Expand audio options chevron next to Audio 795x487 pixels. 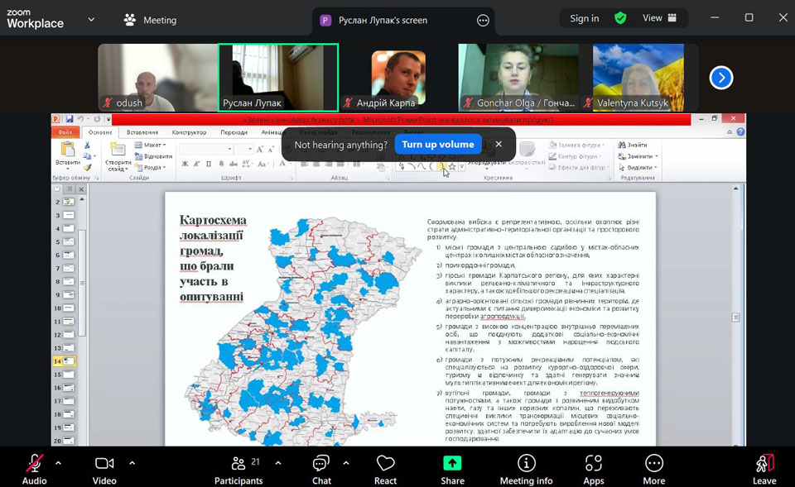(58, 463)
